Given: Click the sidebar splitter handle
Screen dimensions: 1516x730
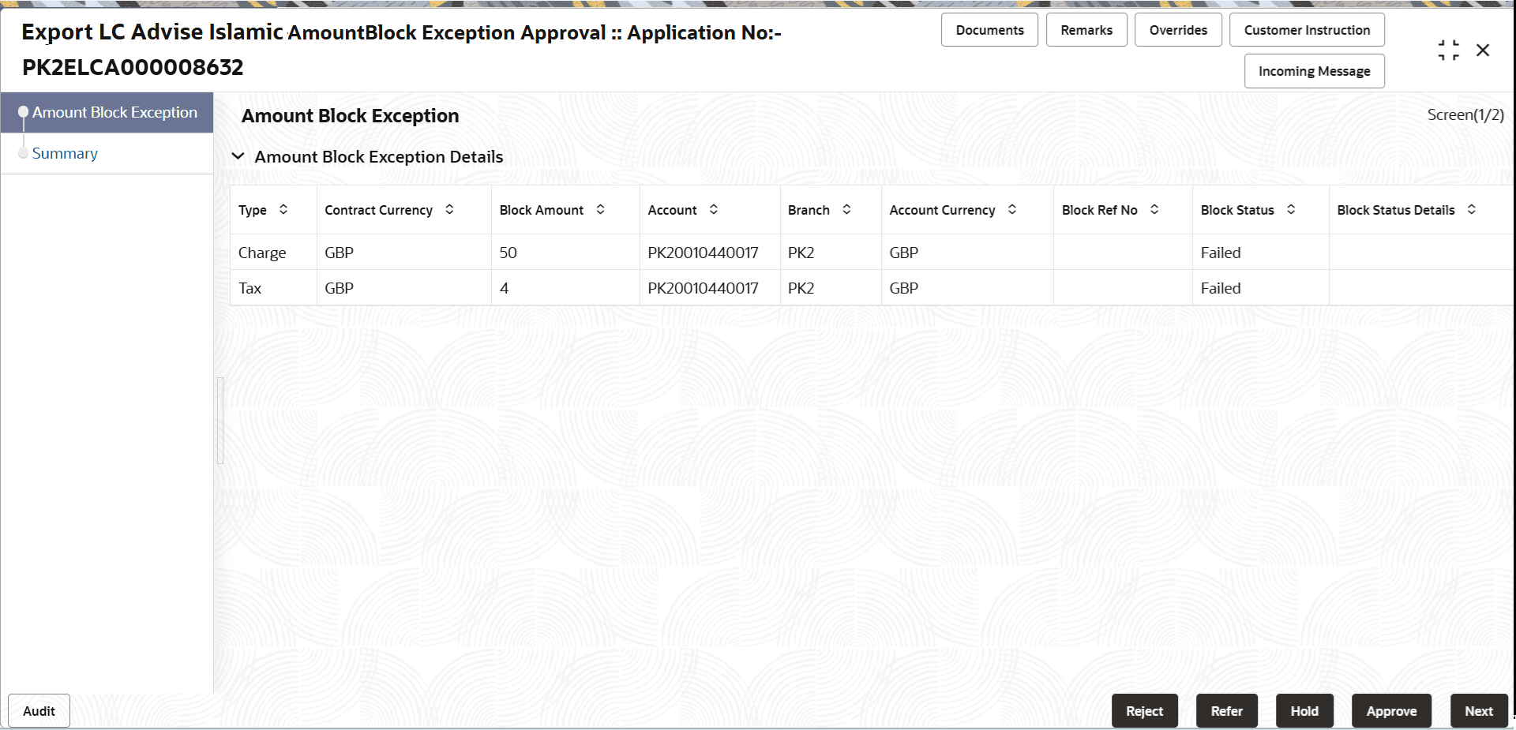Looking at the screenshot, I should pos(220,421).
